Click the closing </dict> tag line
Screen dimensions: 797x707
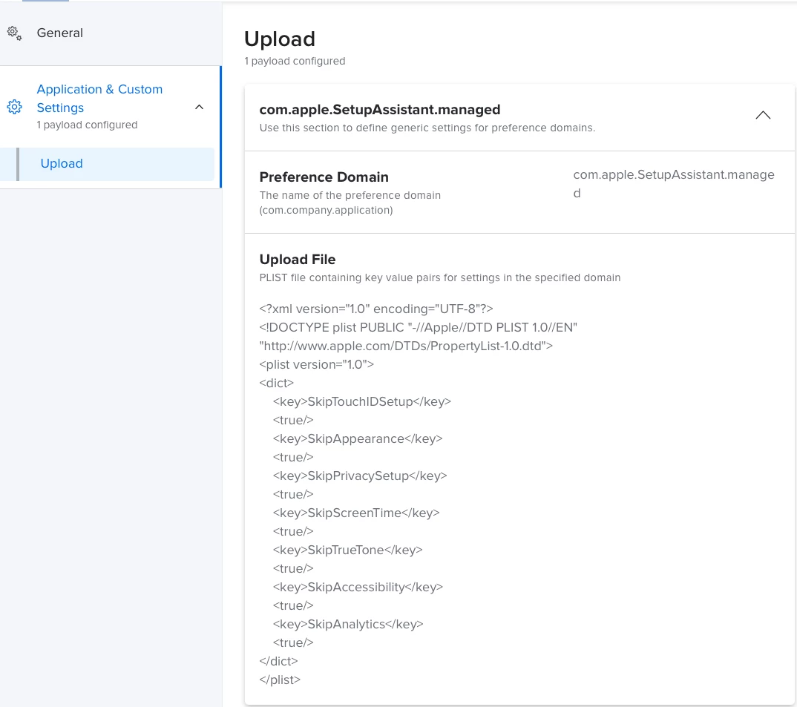[278, 661]
